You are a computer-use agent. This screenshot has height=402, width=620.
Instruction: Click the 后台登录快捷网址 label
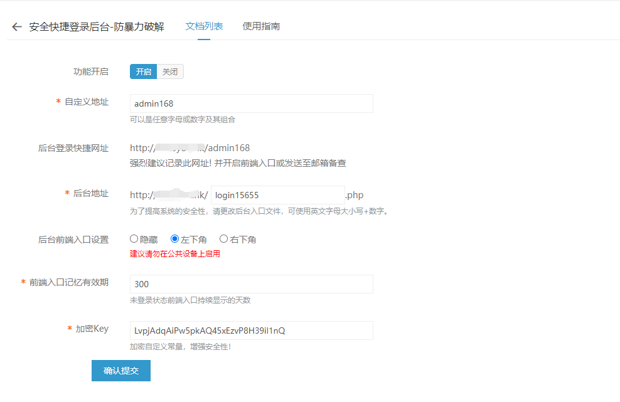coord(73,148)
